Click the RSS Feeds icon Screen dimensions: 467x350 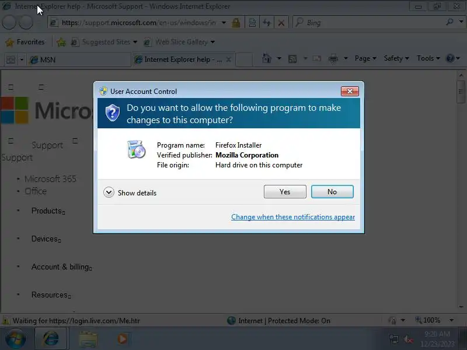tap(292, 59)
